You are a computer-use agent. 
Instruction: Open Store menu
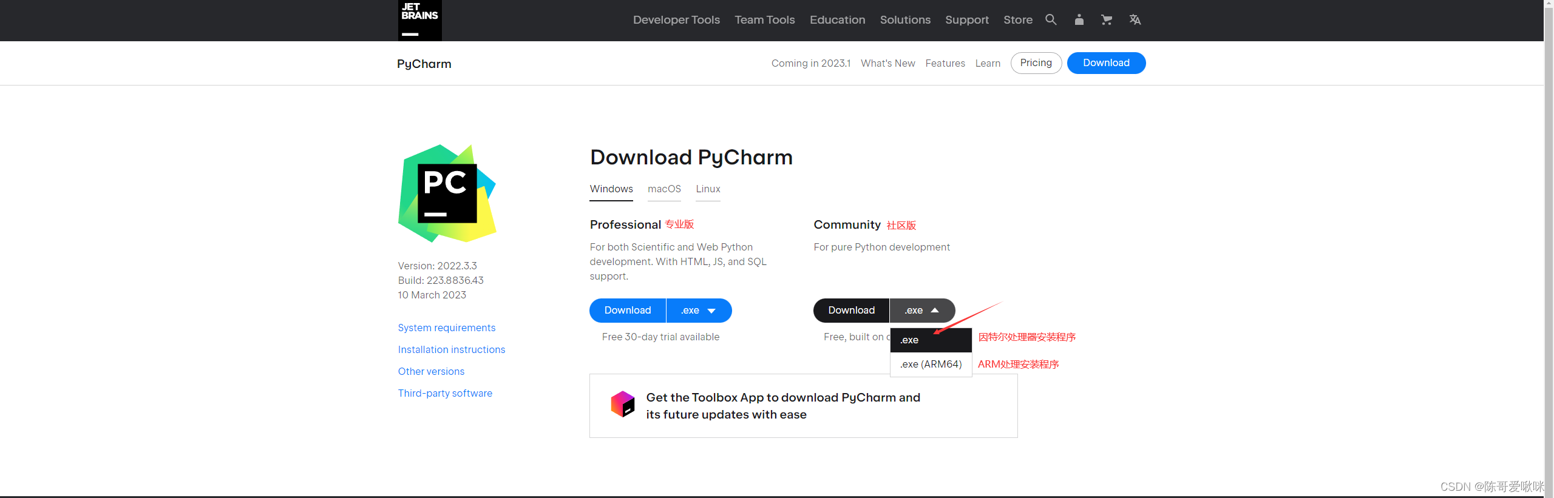[x=1018, y=20]
